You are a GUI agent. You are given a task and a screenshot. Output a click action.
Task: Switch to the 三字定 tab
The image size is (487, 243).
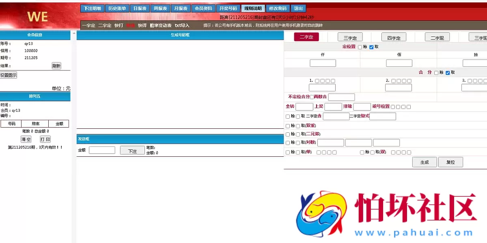coord(349,37)
